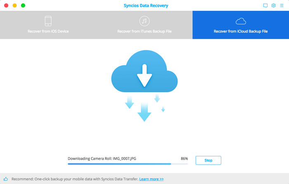Click the download progress bar
The image size is (289, 184).
coord(128,164)
